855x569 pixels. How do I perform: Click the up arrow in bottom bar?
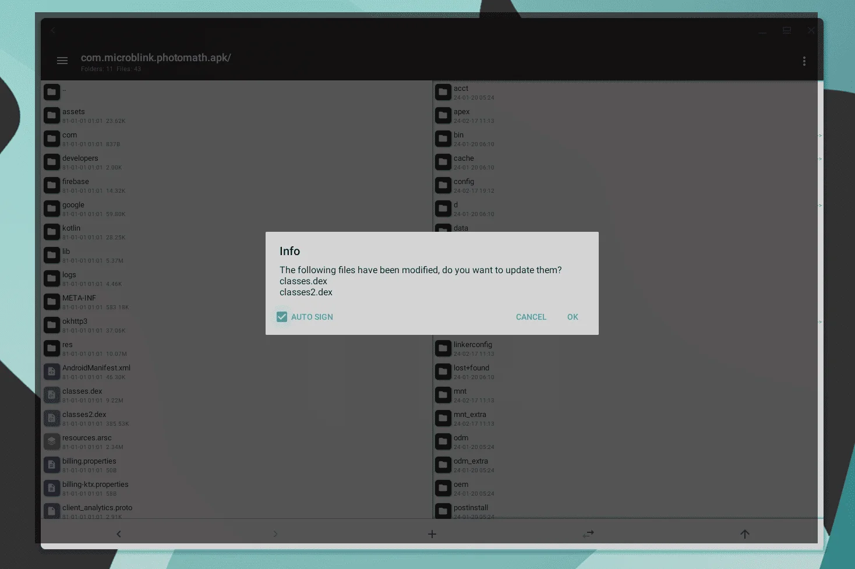coord(744,534)
